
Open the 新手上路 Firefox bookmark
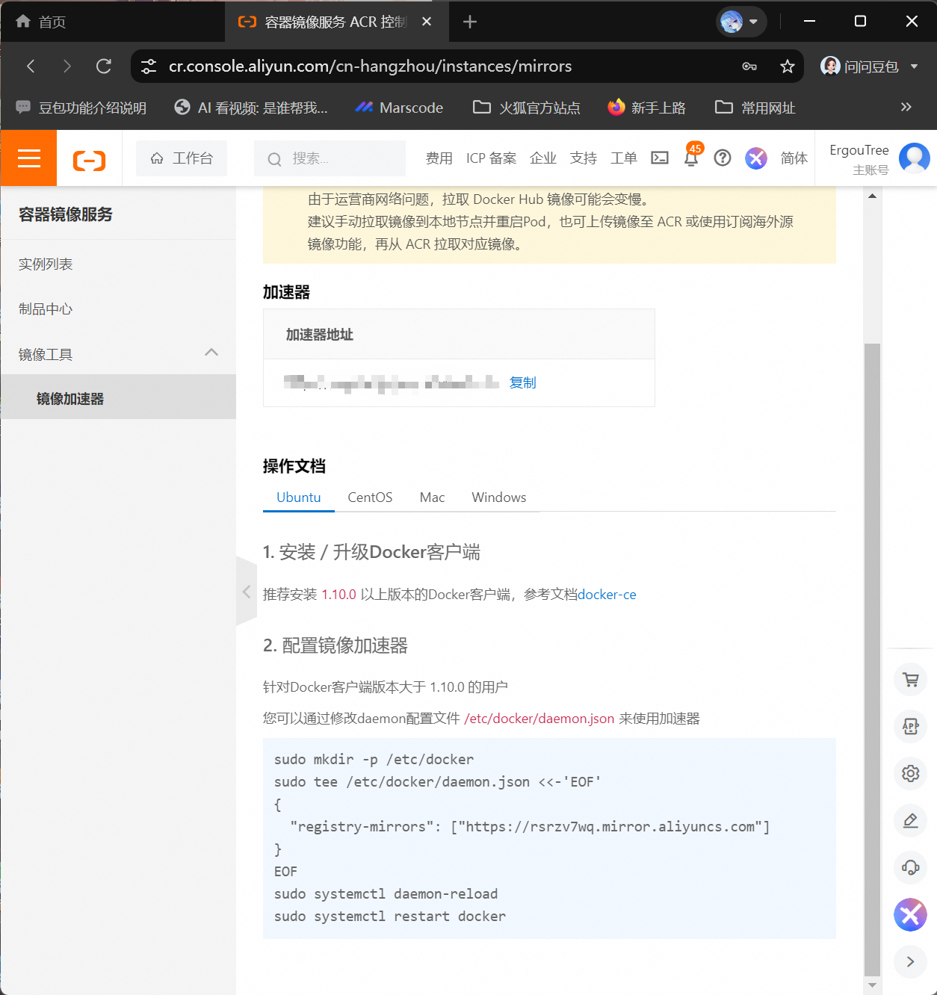point(647,108)
